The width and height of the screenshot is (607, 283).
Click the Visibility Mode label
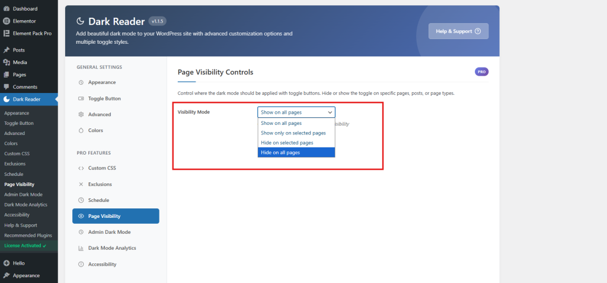(x=194, y=112)
